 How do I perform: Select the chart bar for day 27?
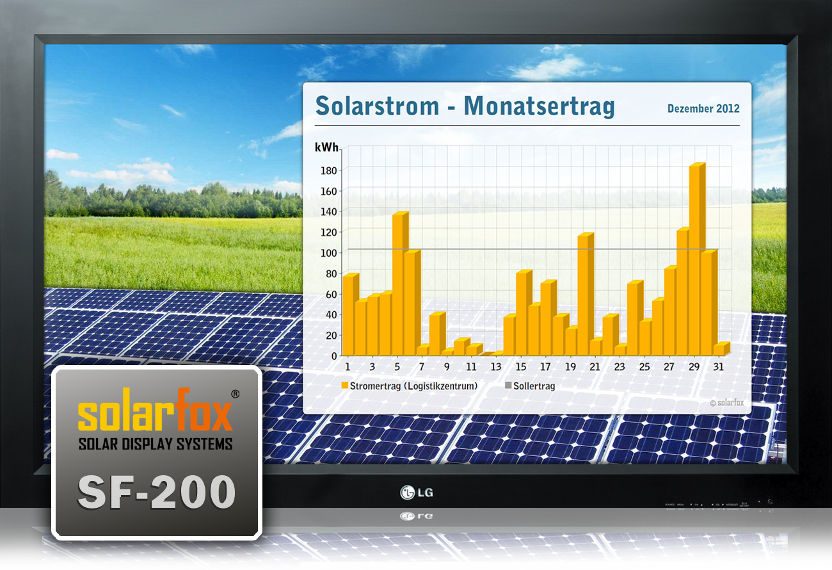click(x=672, y=311)
